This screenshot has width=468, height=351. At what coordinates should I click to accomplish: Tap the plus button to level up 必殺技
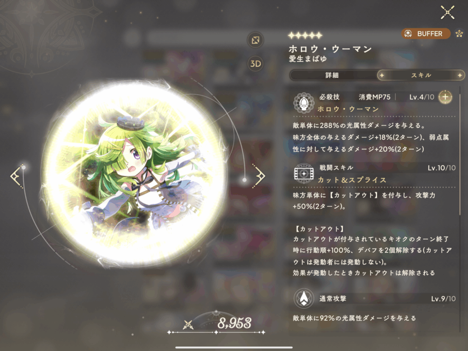click(x=445, y=97)
